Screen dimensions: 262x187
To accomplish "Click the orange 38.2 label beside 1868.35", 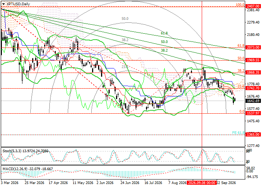I will pyautogui.click(x=241, y=71).
